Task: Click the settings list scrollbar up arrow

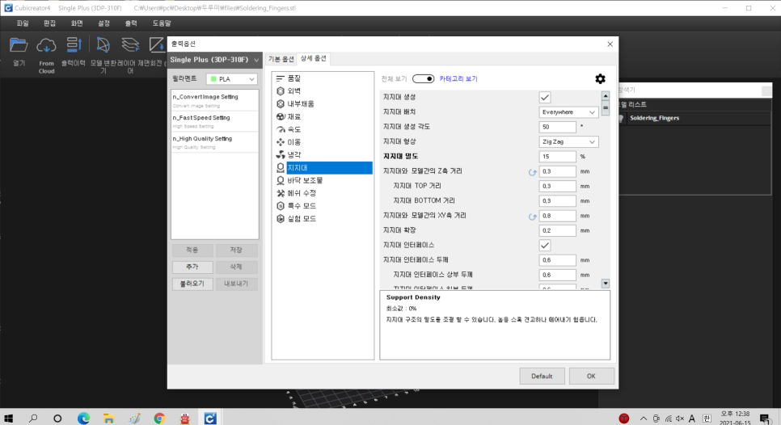Action: pyautogui.click(x=606, y=96)
